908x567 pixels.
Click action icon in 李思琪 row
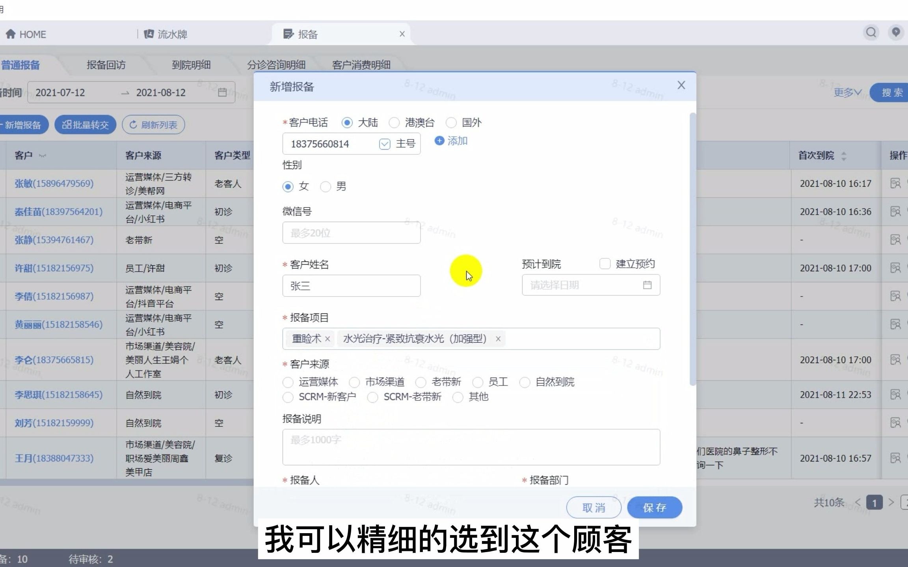pyautogui.click(x=895, y=395)
